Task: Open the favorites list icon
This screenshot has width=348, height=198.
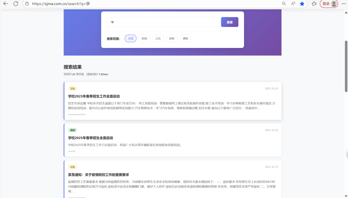Action: (x=314, y=4)
